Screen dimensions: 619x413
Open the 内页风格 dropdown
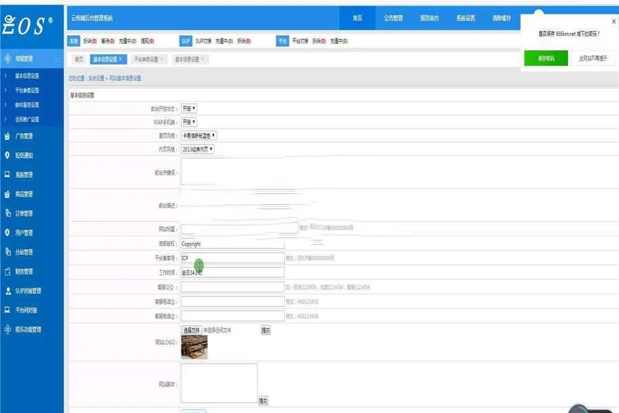(197, 149)
